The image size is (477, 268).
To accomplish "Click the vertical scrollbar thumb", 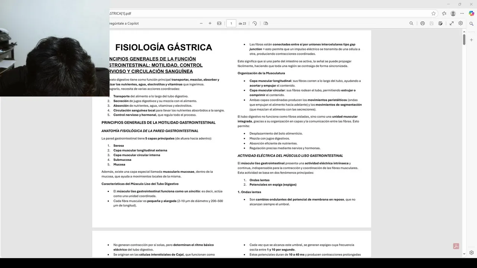I will (x=464, y=40).
